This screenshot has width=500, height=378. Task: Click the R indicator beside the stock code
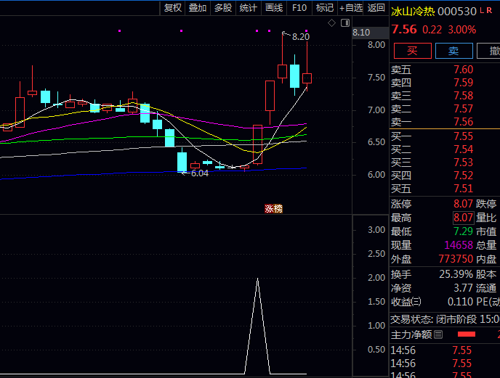tap(489, 11)
